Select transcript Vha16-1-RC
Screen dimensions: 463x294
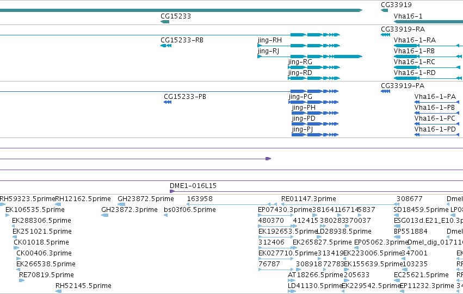[x=414, y=62]
